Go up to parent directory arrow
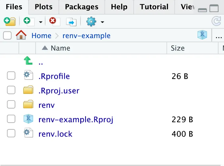224x166 pixels. (x=28, y=62)
